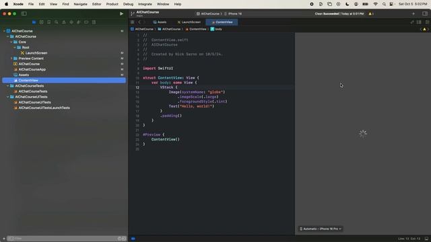Open the Breakpoint navigator icon
Viewport: 431px width, 242px height.
[86, 22]
